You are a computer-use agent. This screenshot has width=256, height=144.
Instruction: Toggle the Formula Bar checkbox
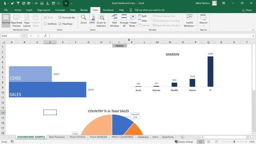coord(60,18)
